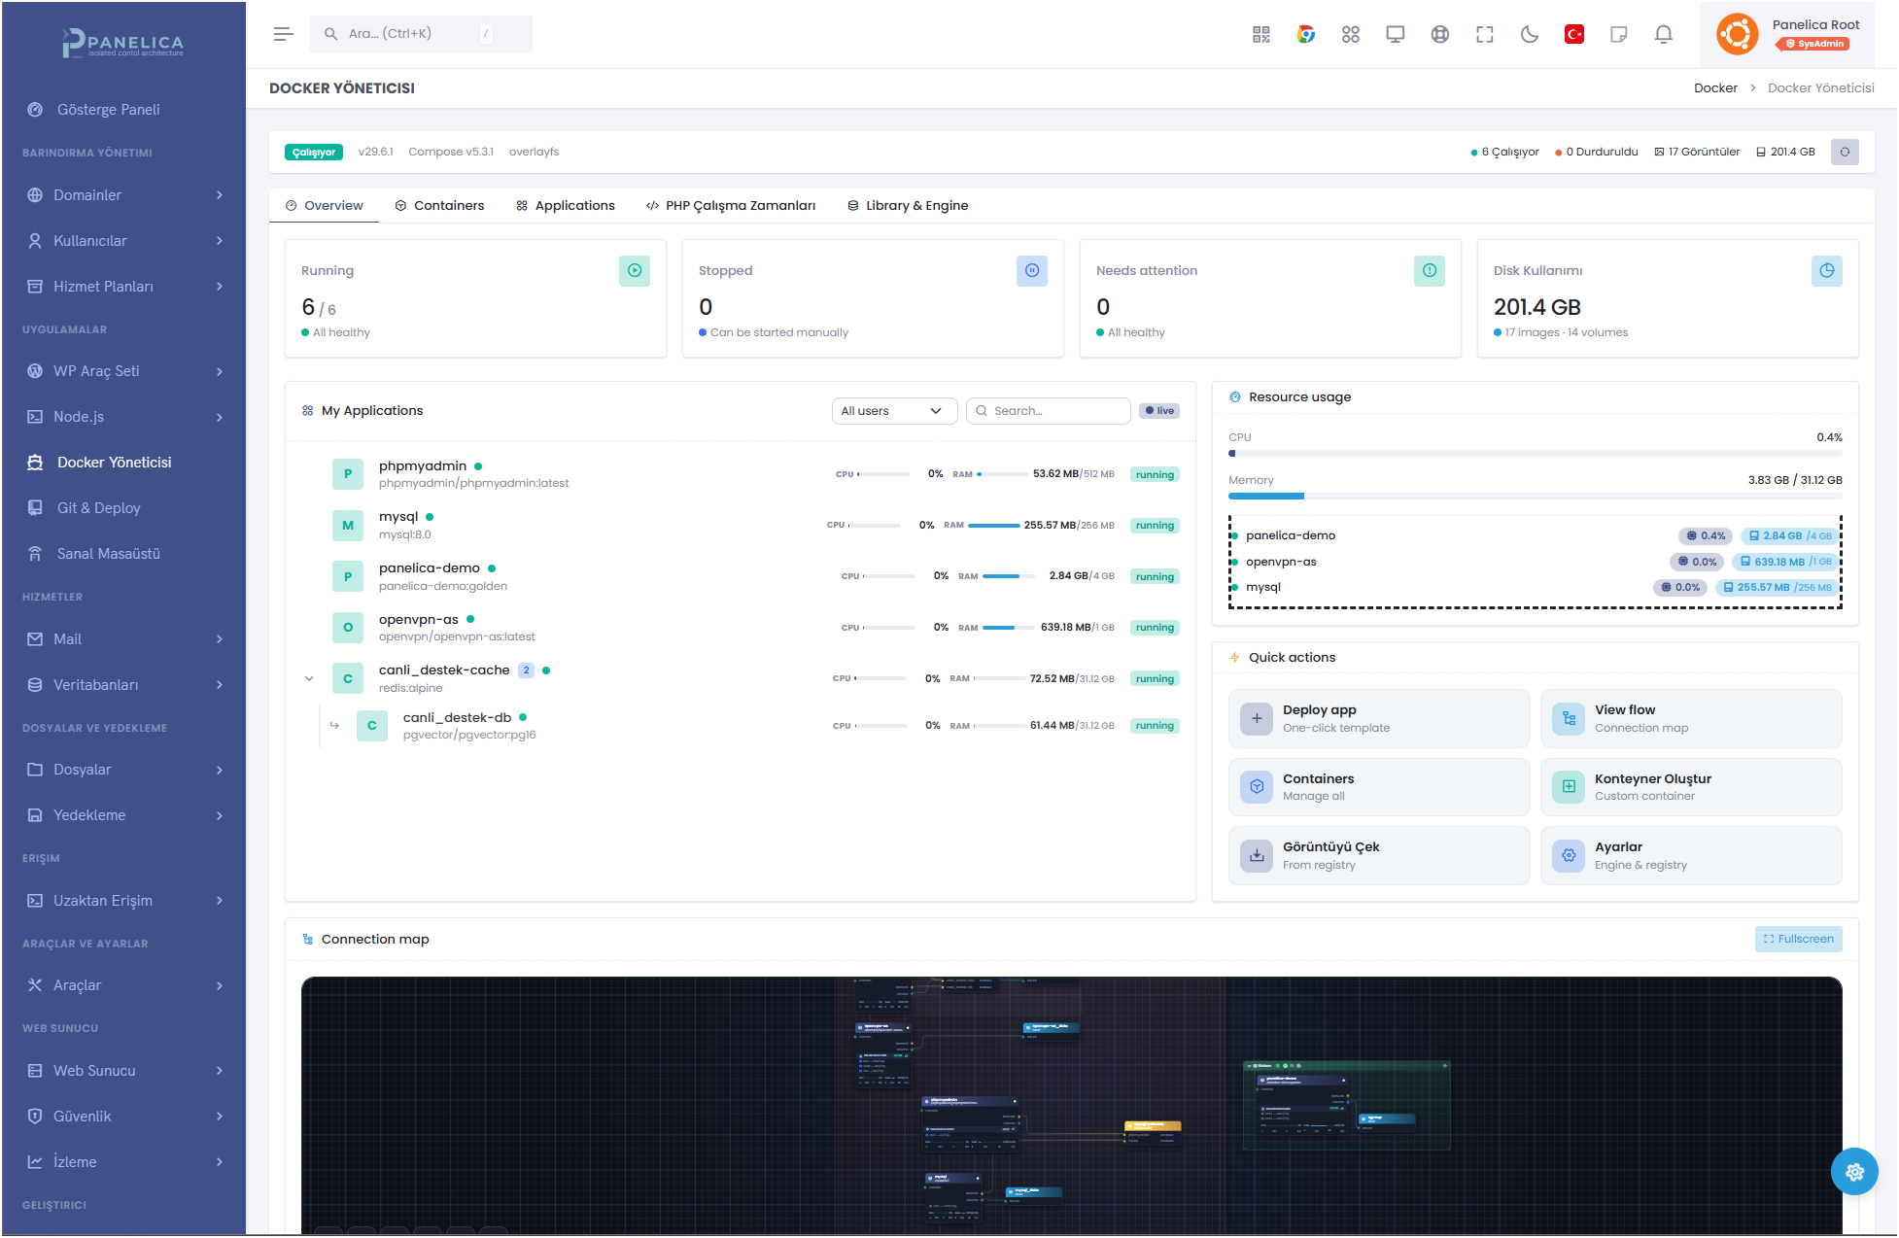The width and height of the screenshot is (1899, 1238).
Task: Select openvpn-as in Resource usage list
Action: point(1535,562)
